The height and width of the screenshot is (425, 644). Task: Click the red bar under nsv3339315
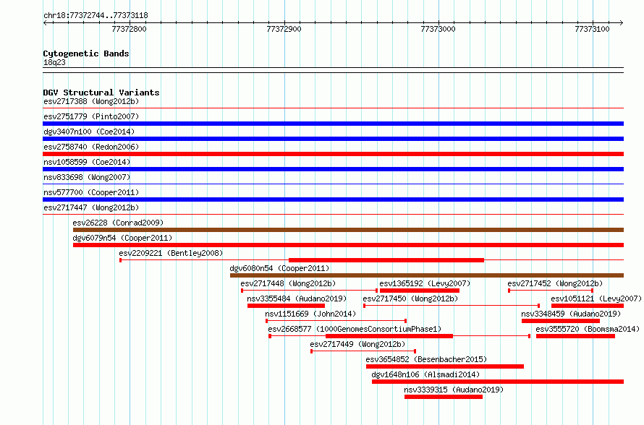click(443, 397)
